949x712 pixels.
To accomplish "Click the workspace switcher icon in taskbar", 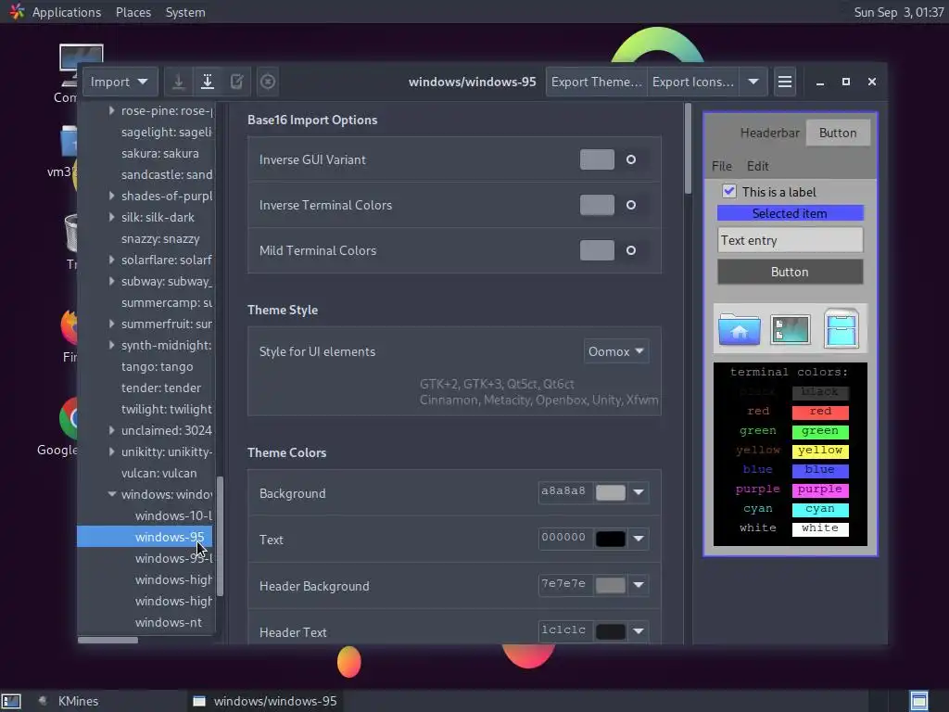I will (x=918, y=701).
